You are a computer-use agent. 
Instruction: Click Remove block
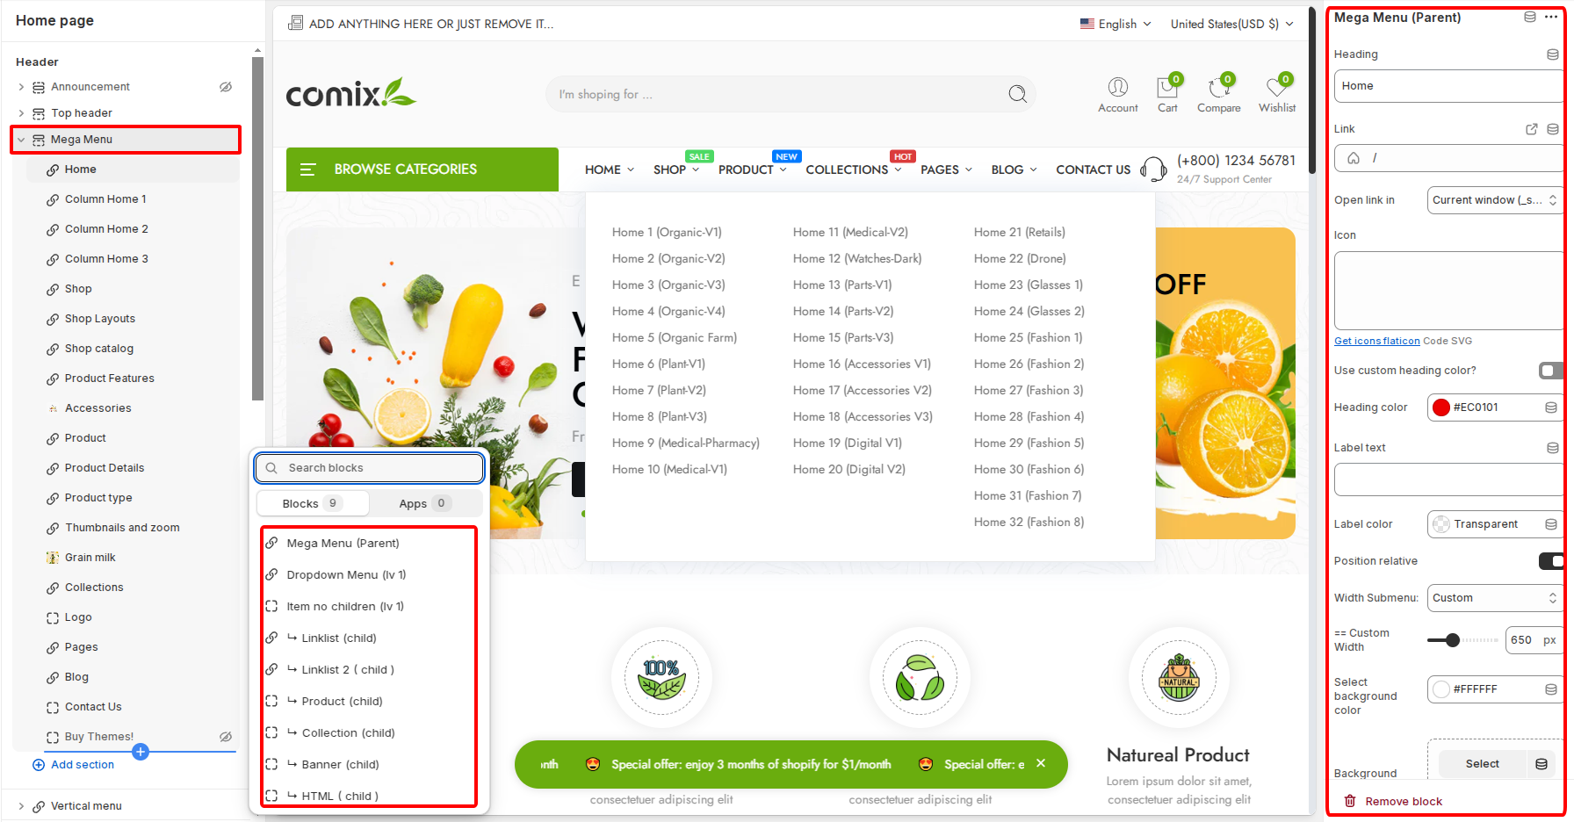click(1403, 801)
